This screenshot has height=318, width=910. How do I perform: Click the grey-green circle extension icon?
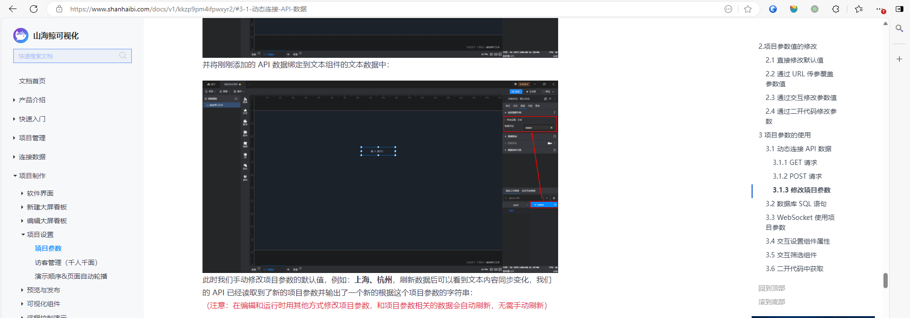point(815,9)
